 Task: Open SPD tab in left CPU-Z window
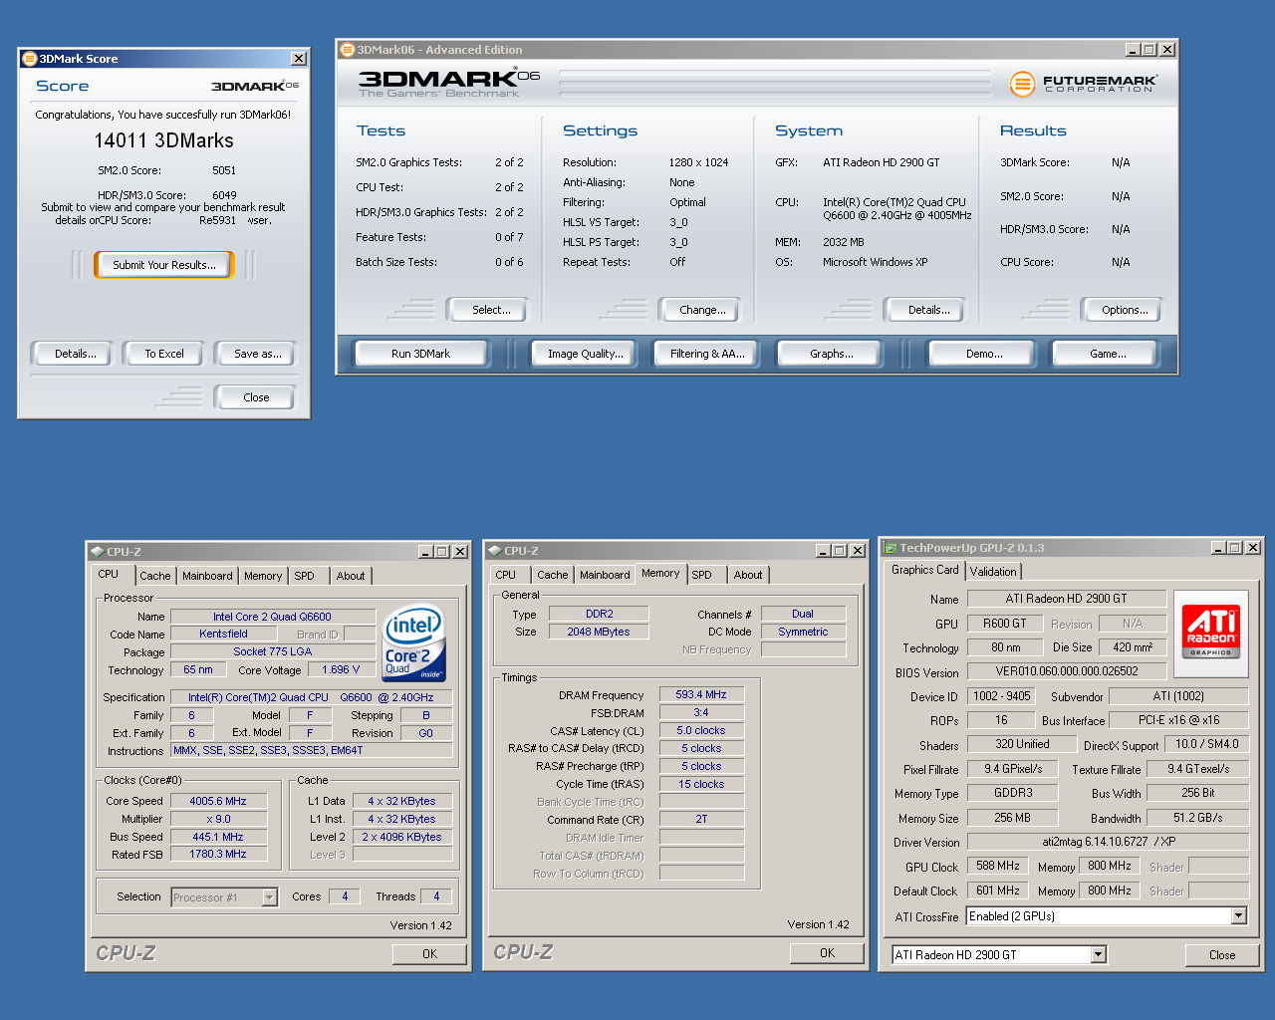[305, 576]
